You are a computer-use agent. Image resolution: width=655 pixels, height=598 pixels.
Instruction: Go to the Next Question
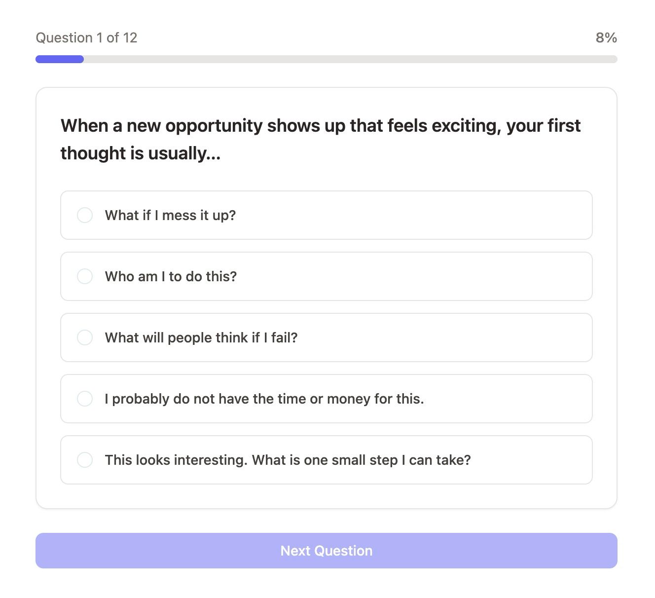point(327,551)
